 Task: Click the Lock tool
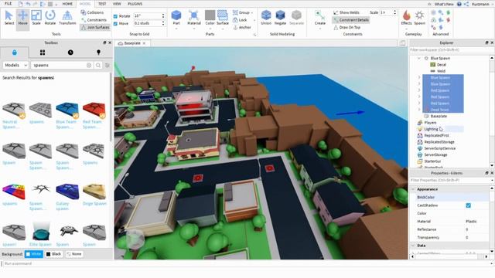(240, 20)
